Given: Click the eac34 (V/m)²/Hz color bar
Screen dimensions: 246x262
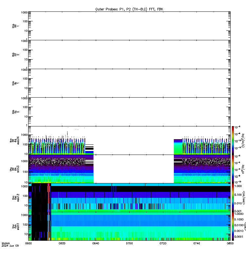Looking at the screenshot, I should tap(233, 140).
